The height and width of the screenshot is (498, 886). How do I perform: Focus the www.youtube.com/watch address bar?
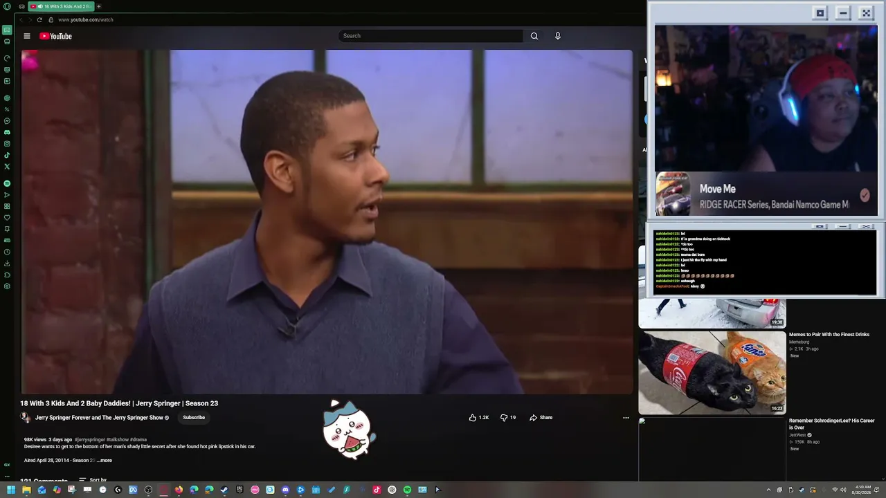(x=86, y=20)
